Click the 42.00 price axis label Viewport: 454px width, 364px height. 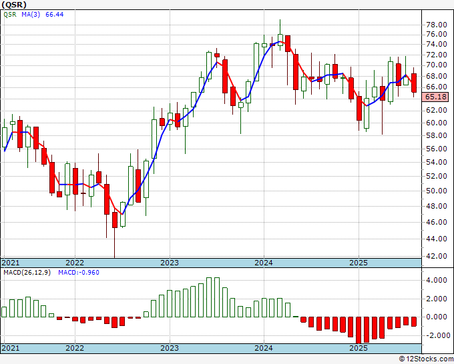(x=437, y=256)
